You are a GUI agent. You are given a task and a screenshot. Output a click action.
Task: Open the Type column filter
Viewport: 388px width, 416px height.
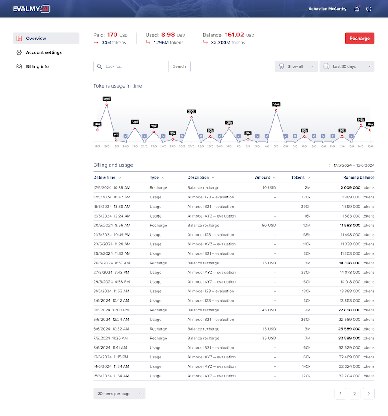[157, 178]
